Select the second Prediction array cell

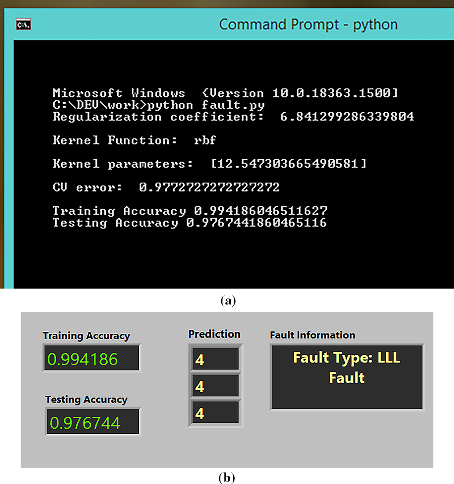(215, 386)
